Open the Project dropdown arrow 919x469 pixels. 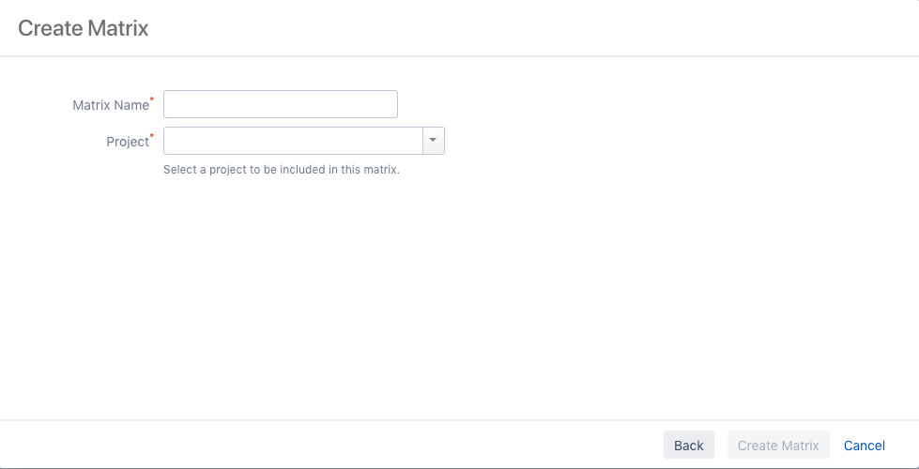(433, 141)
